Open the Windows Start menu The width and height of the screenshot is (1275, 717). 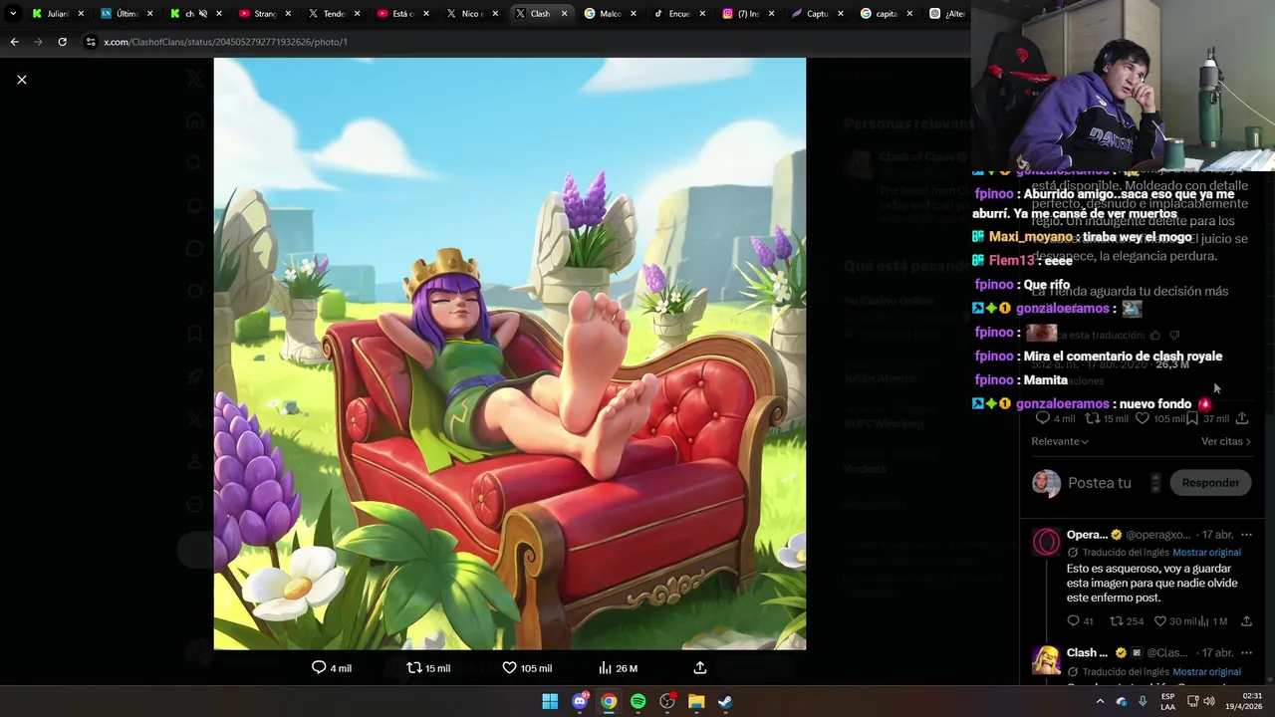click(550, 701)
